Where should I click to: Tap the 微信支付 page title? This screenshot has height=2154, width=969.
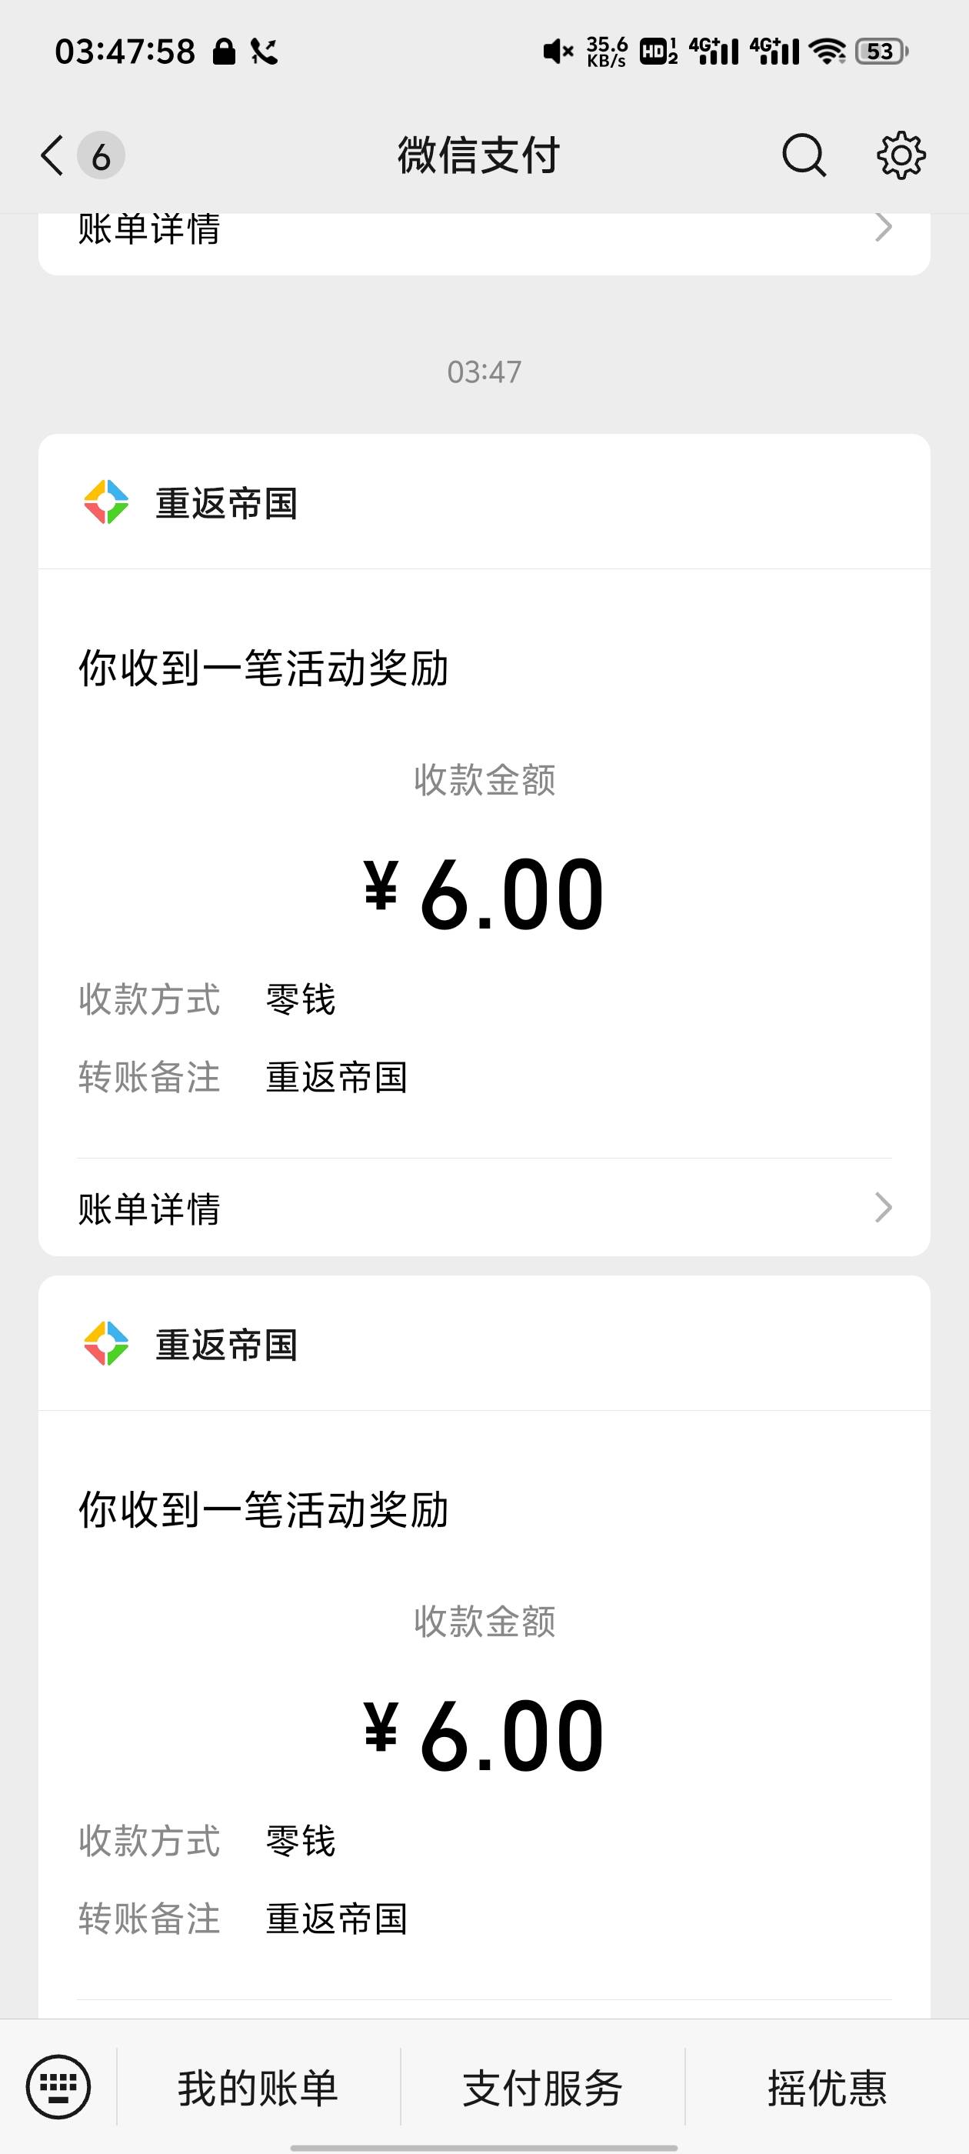pyautogui.click(x=478, y=155)
